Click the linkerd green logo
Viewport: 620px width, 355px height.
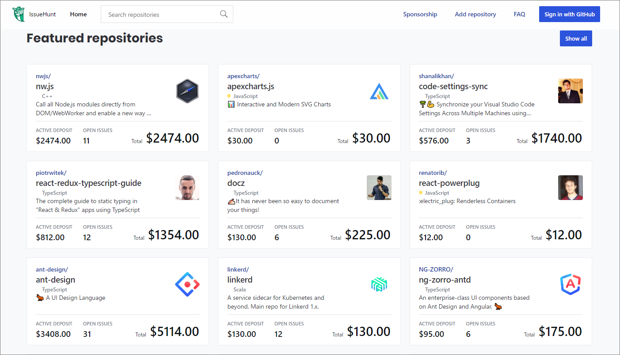point(379,284)
